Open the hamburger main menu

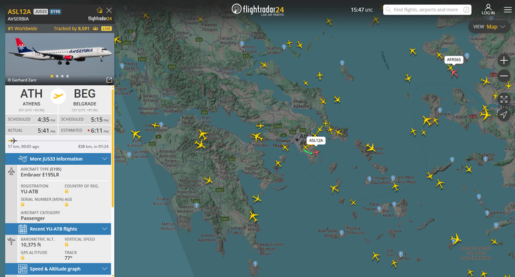508,10
